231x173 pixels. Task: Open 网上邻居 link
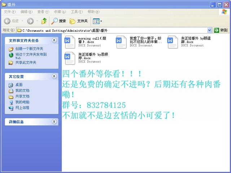[x=22, y=108]
